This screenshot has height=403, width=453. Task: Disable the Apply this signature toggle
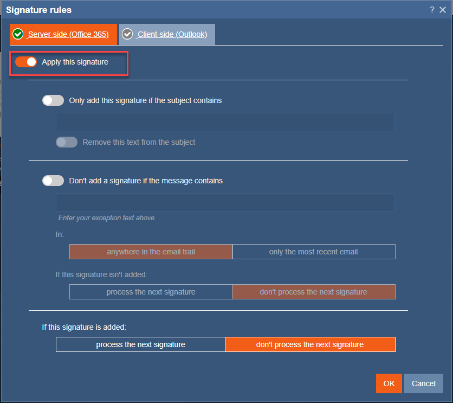(26, 62)
